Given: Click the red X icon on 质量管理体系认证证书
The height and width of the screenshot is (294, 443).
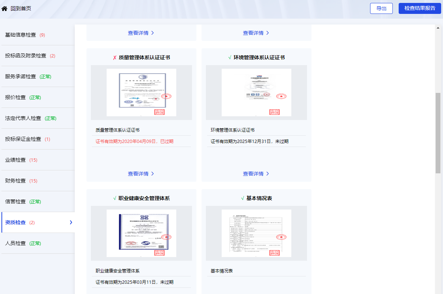Looking at the screenshot, I should tap(115, 58).
